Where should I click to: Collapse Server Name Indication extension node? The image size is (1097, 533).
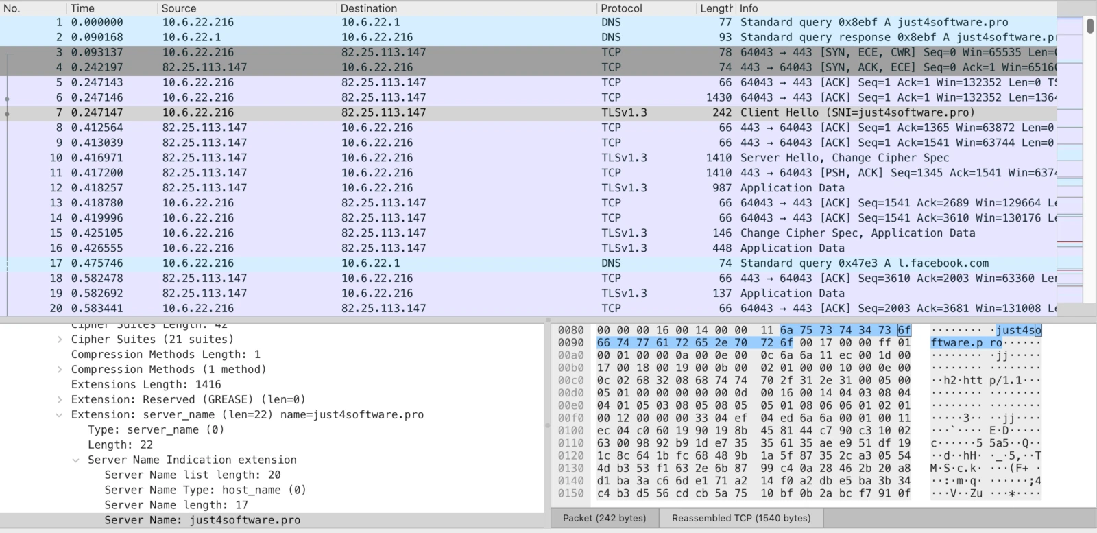[76, 460]
